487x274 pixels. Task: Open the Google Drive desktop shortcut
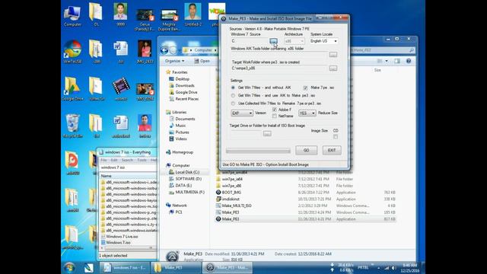pyautogui.click(x=73, y=89)
